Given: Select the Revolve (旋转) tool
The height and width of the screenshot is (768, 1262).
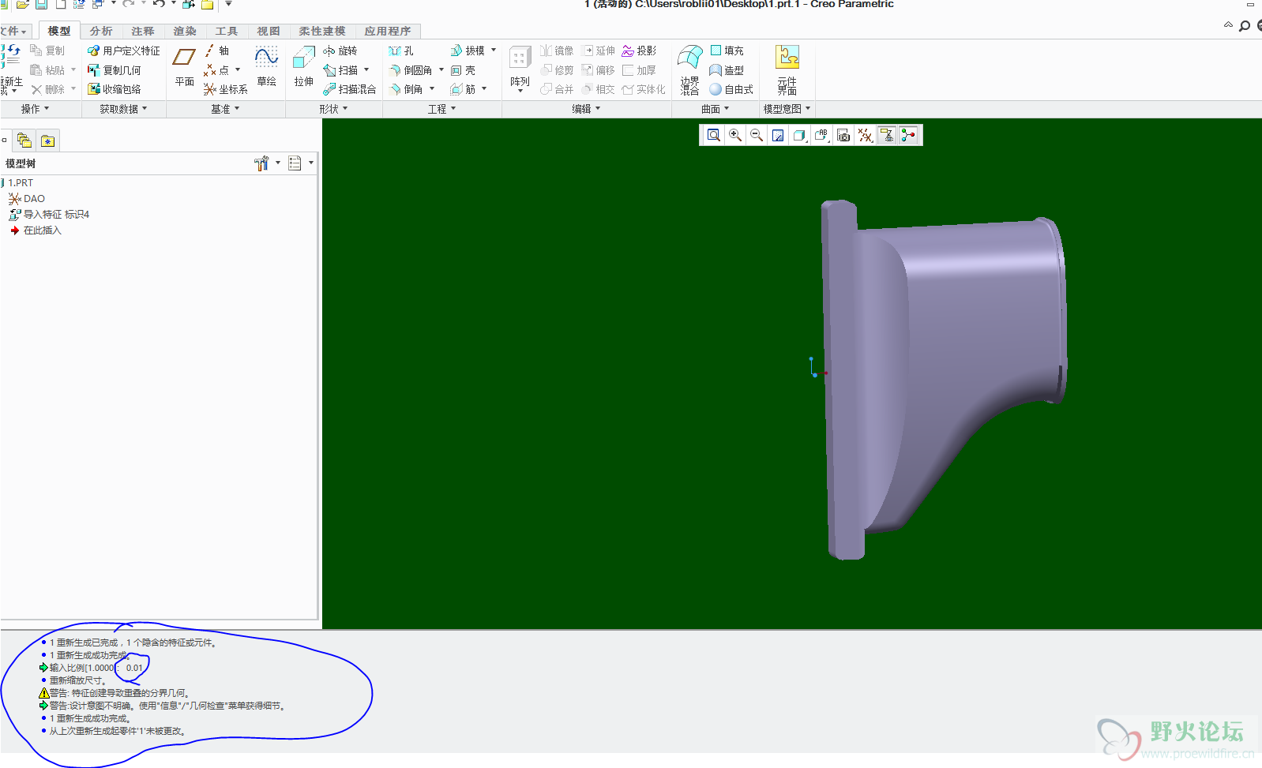Looking at the screenshot, I should (x=340, y=51).
